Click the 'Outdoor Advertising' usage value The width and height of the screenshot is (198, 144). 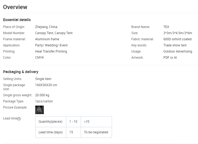178,51
